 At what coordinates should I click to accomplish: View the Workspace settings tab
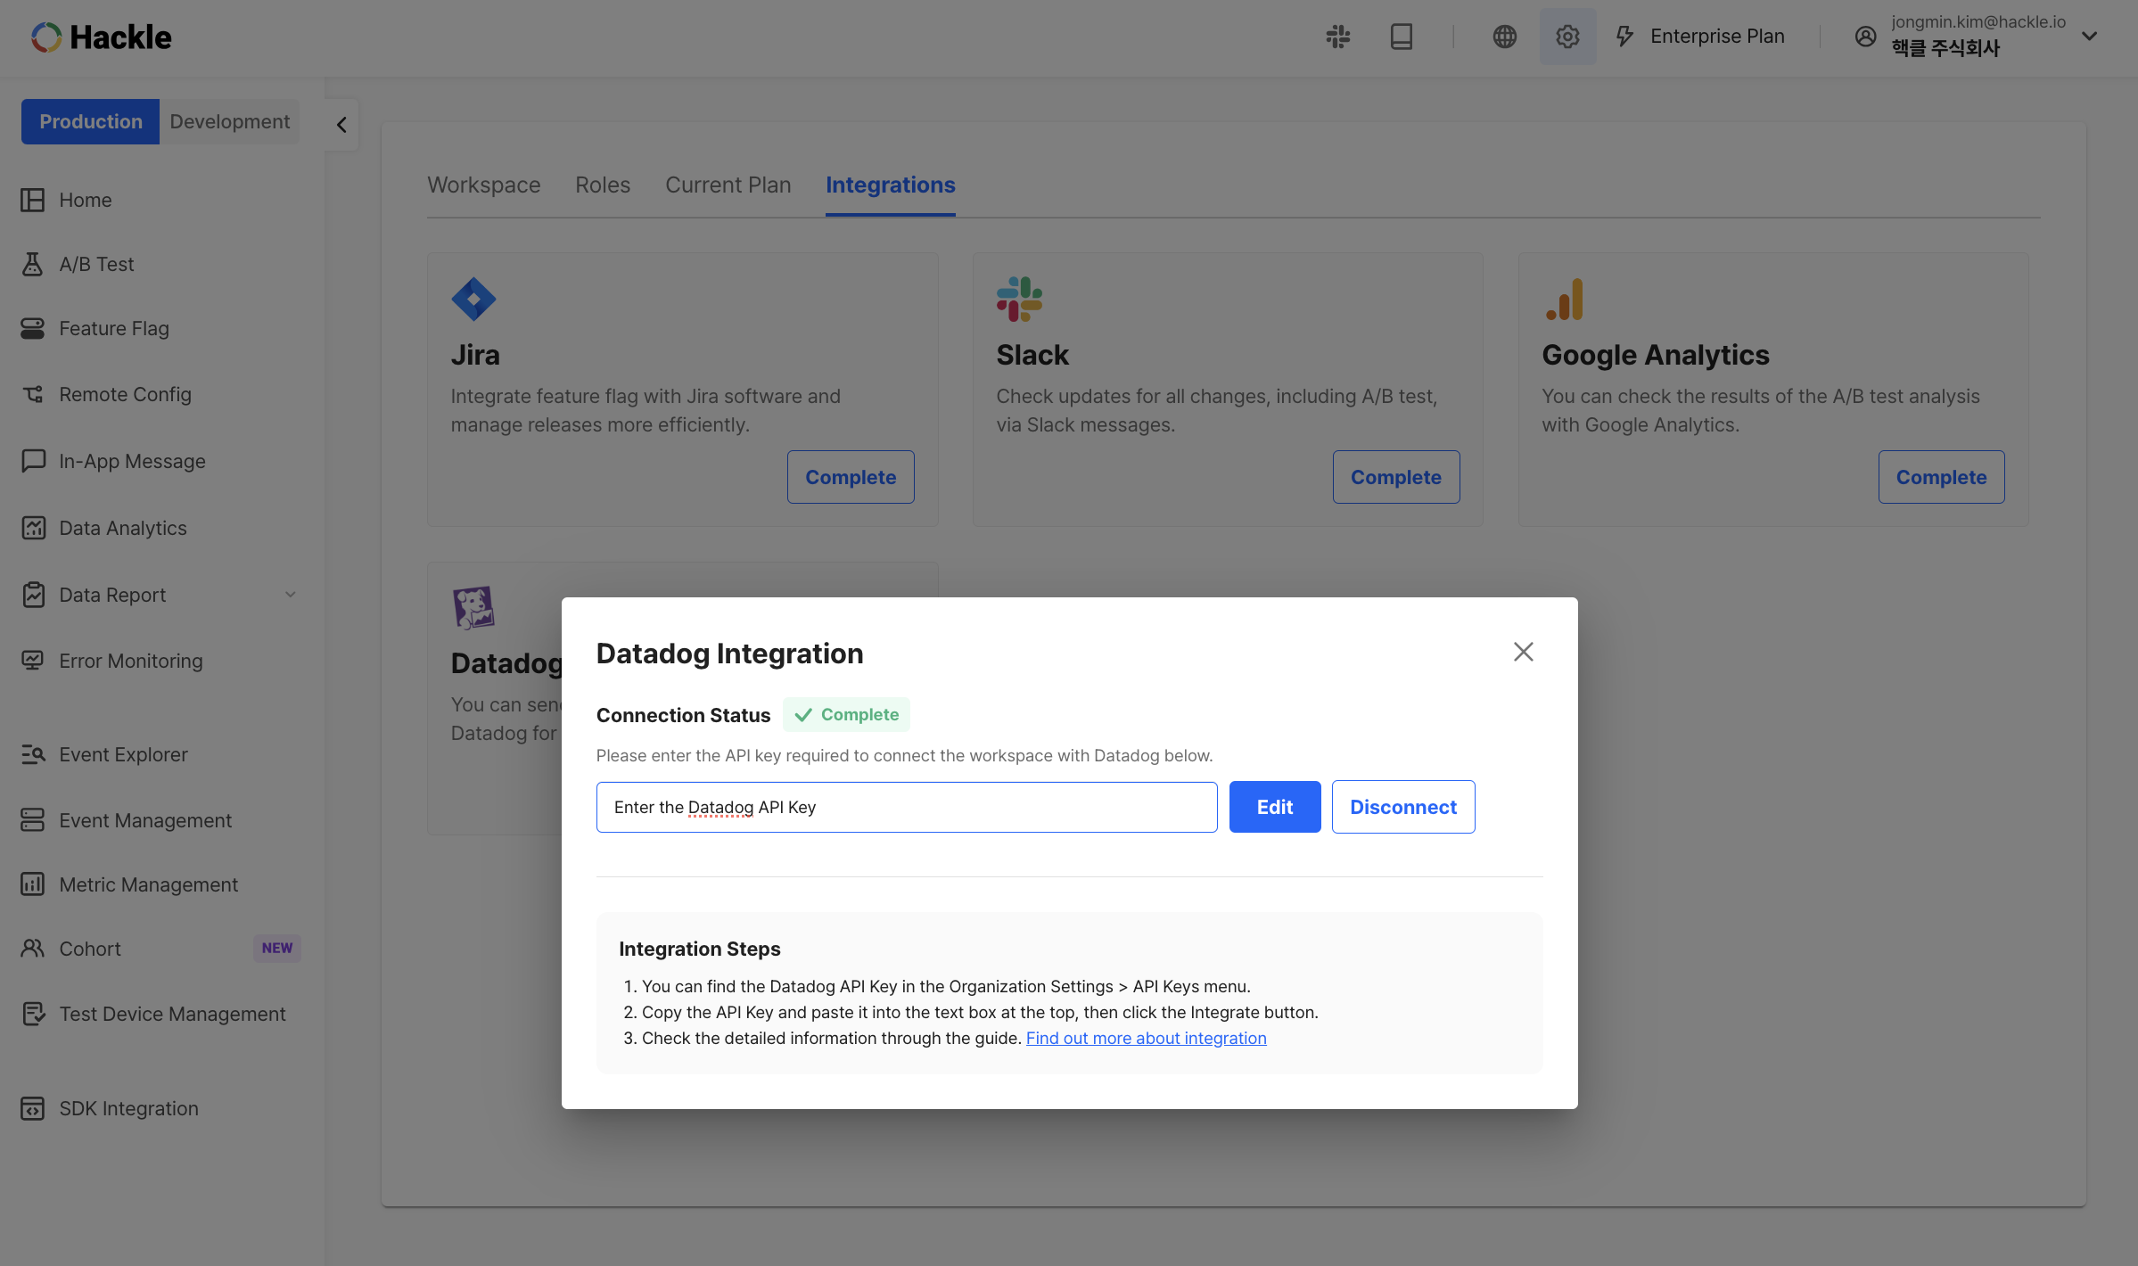[482, 184]
